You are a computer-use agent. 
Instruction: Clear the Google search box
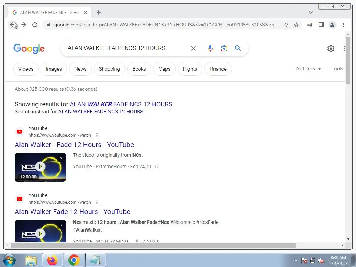[x=193, y=48]
